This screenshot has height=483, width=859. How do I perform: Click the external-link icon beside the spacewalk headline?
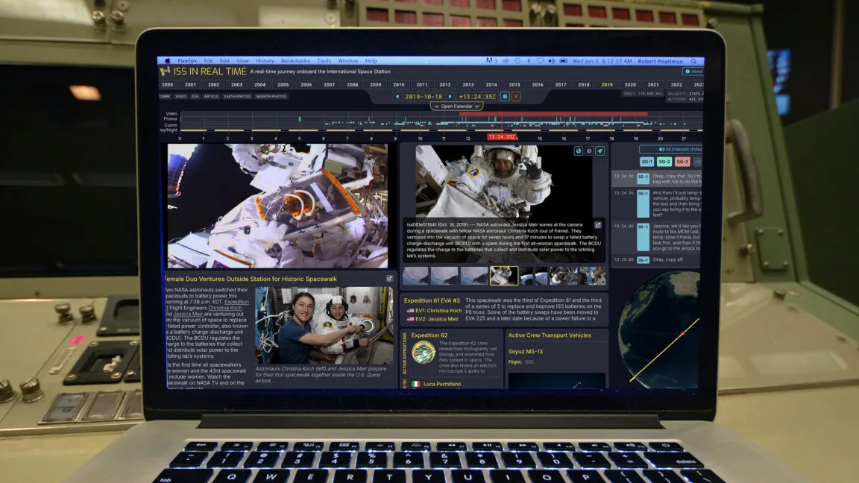(388, 277)
